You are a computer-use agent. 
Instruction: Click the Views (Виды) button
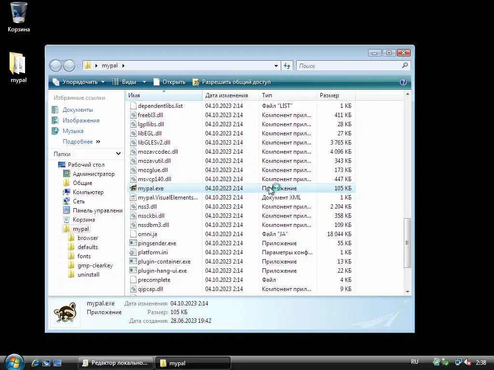125,82
